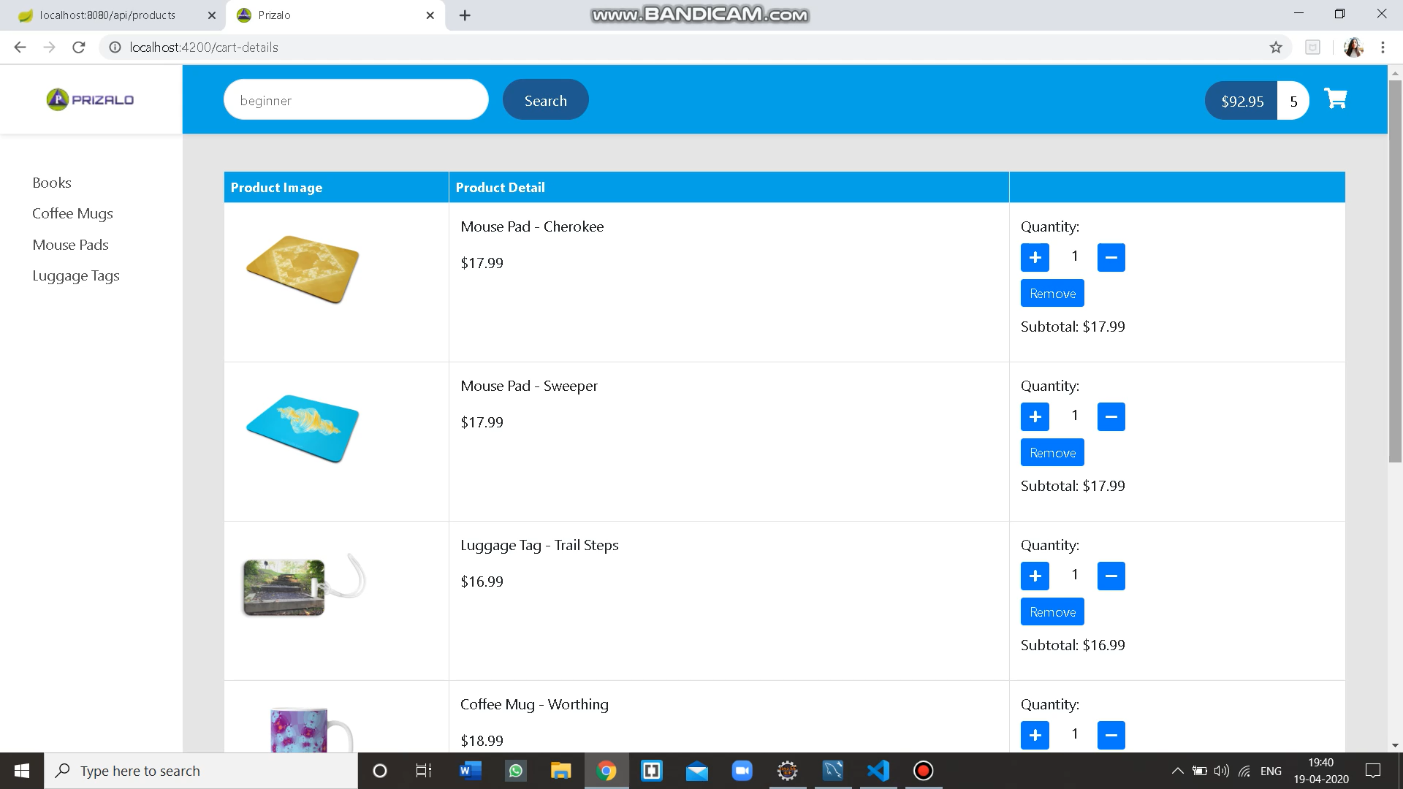Bookmark the page with the star icon

[1276, 47]
